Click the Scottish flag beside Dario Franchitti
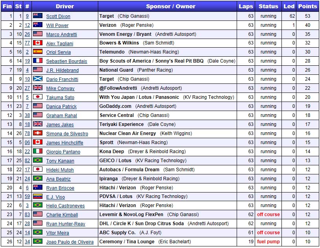The image size is (320, 248). [38, 79]
